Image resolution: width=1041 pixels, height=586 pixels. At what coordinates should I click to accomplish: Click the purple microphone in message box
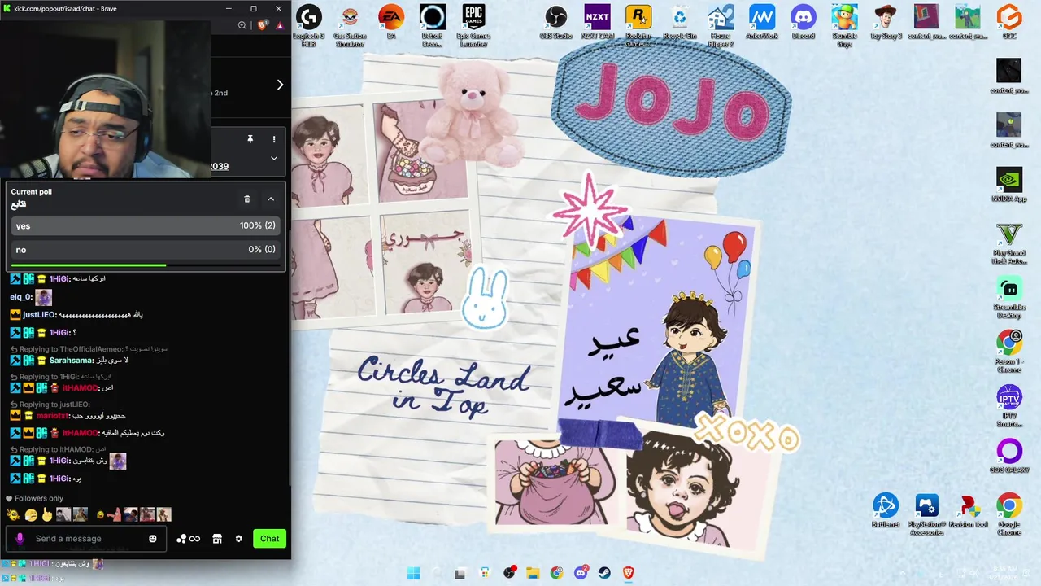pos(20,539)
